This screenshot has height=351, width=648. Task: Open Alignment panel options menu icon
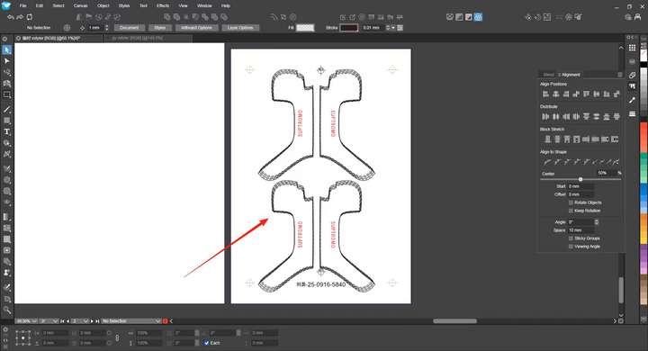point(619,75)
